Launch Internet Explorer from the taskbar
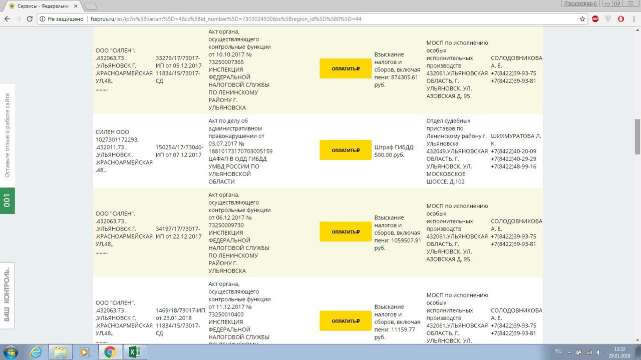 36,352
